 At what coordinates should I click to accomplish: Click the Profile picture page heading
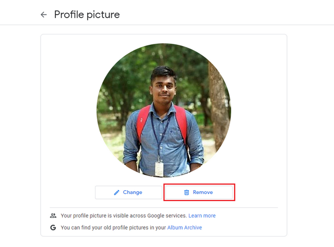87,15
